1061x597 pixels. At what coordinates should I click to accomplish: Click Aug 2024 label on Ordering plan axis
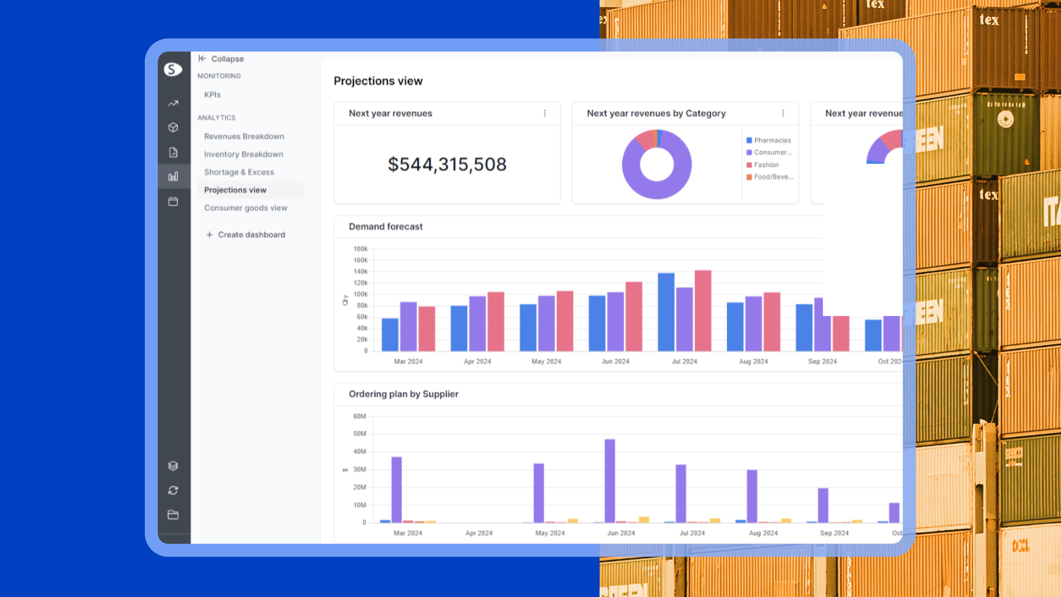pyautogui.click(x=763, y=533)
